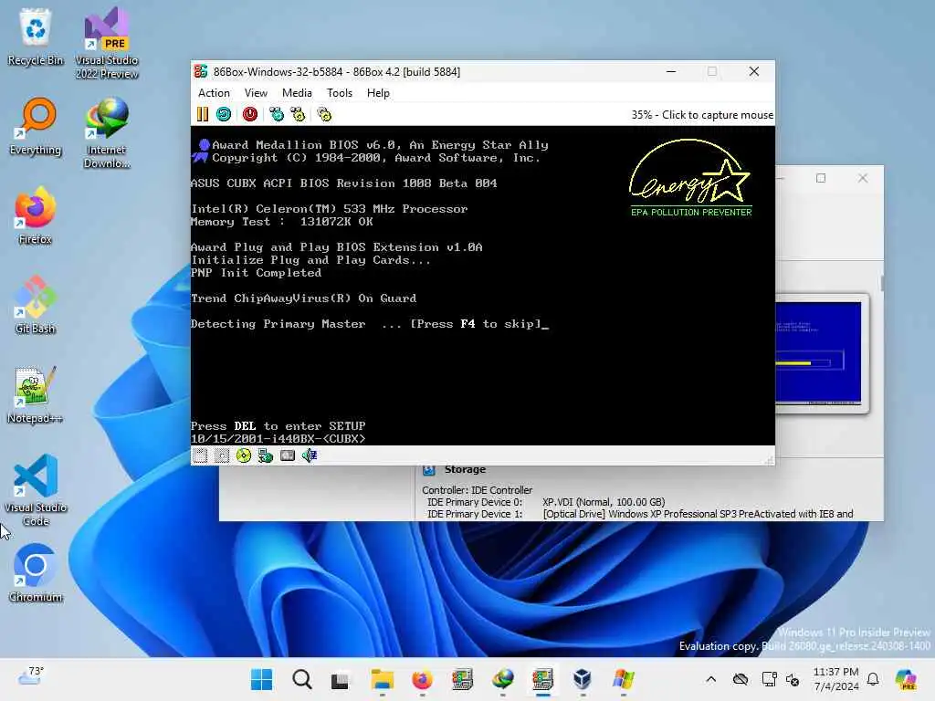Pause the 86Box emulation

point(203,114)
